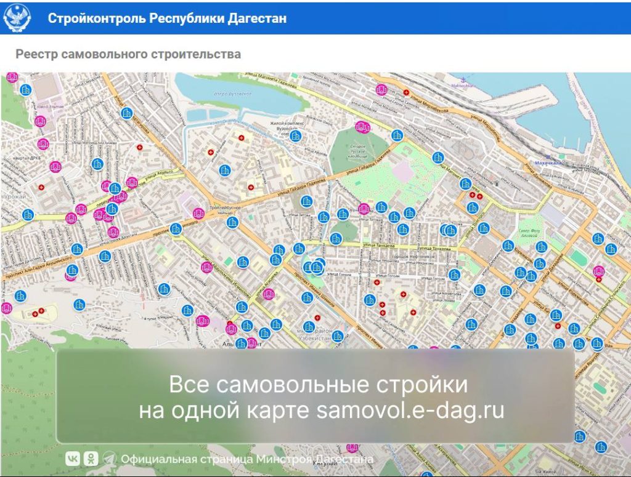This screenshot has height=477, width=631.
Task: Select blue marker below Троллейбусное кольцо label
Action: tap(232, 222)
